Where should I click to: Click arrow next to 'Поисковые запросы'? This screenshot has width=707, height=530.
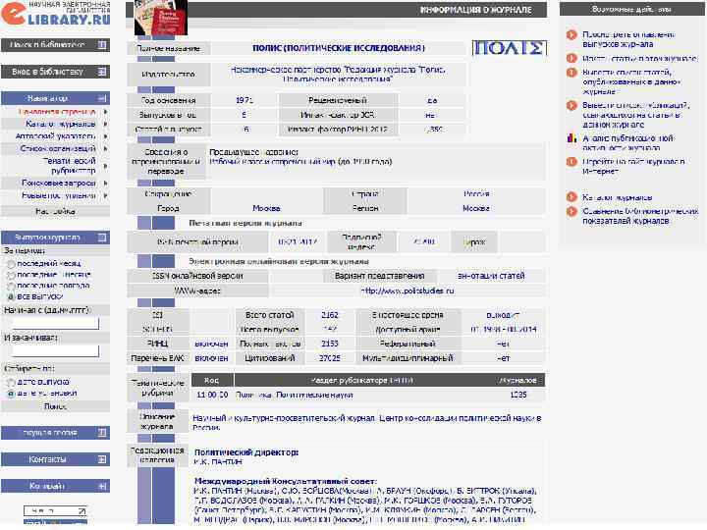(105, 183)
